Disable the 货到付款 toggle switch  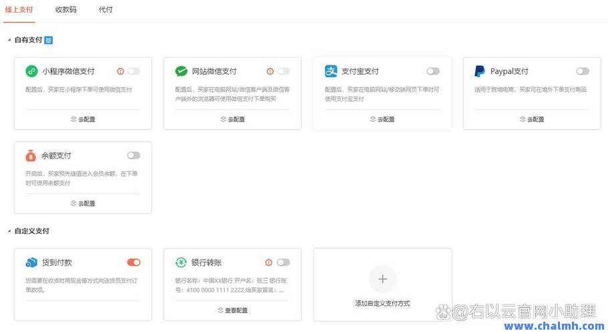pos(133,262)
